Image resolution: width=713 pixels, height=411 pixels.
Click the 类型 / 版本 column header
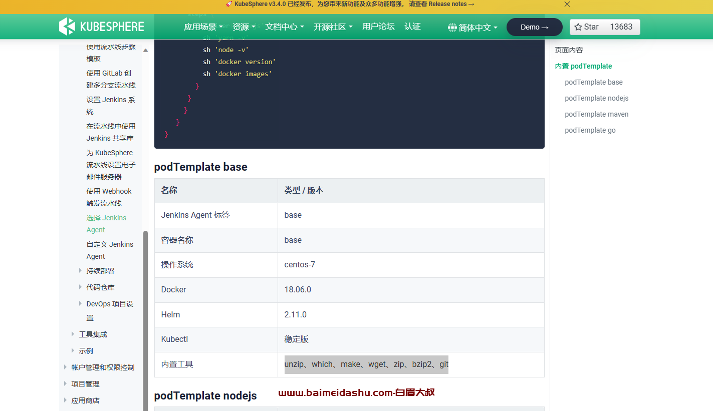point(411,191)
